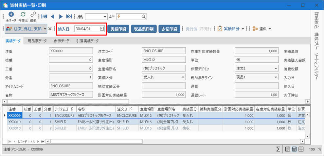The width and height of the screenshot is (324, 156).
Task: Click the first-record icon in grid navigator
Action: click(x=10, y=141)
